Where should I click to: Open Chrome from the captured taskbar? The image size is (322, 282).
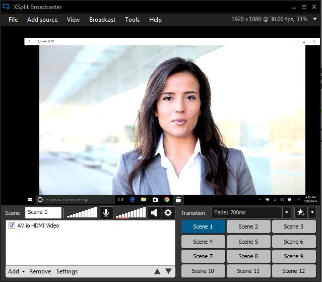[x=166, y=200]
